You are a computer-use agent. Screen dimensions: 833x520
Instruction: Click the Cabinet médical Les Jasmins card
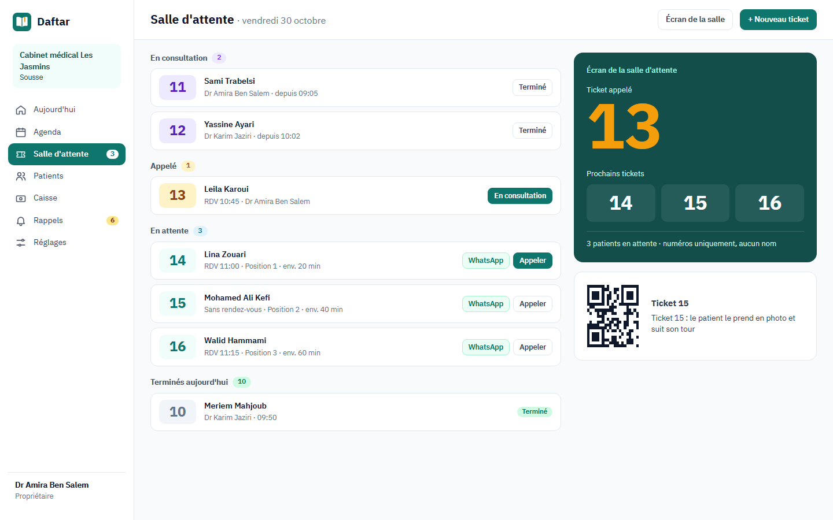click(67, 66)
